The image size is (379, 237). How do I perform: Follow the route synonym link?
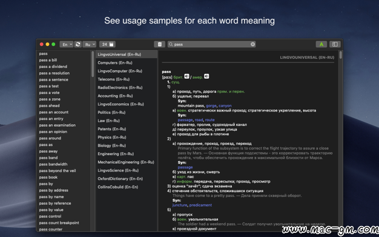pos(209,120)
